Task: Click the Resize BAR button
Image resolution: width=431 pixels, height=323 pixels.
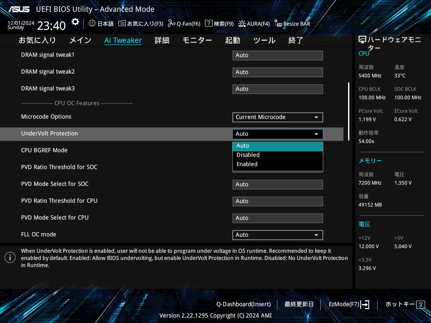Action: click(292, 24)
